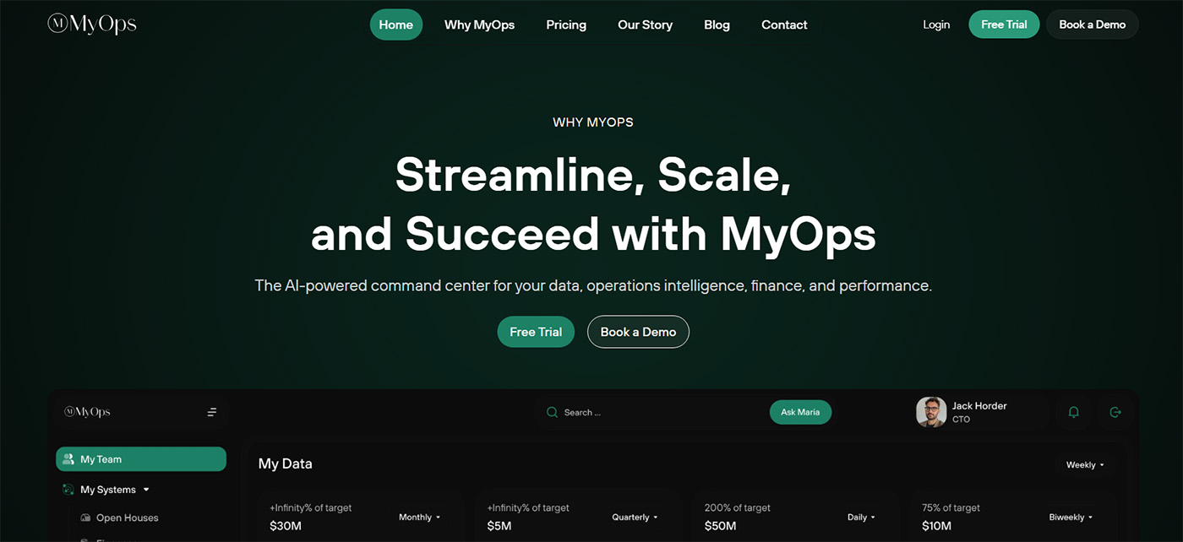Screen dimensions: 1183x542
Task: Click the WHY MYOPS label above the headline
Action: 593,122
